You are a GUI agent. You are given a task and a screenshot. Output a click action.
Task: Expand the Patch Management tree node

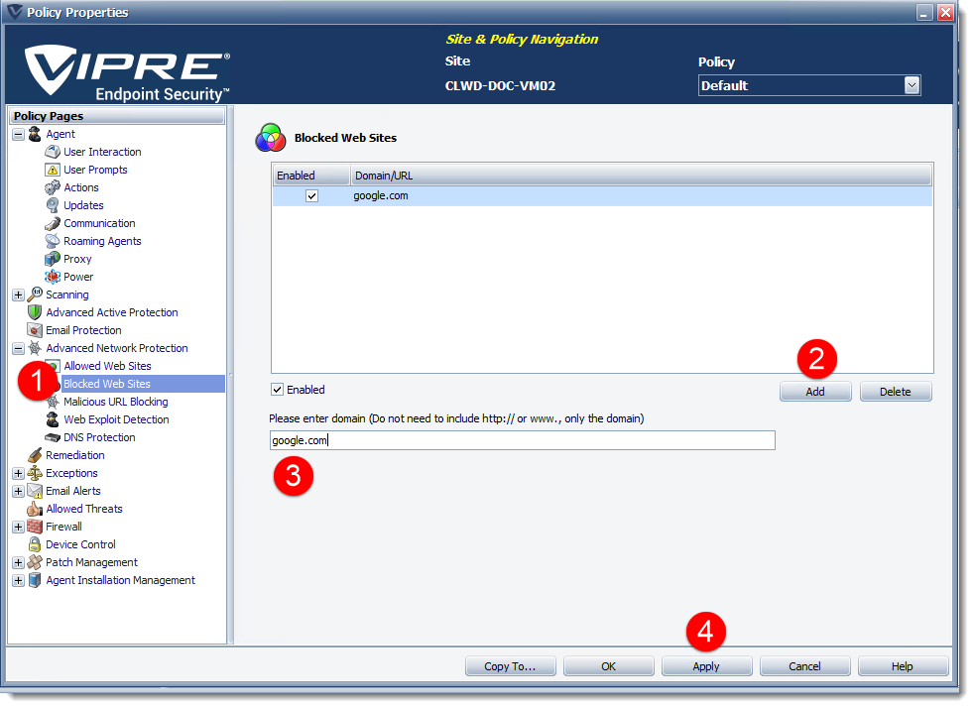(18, 562)
